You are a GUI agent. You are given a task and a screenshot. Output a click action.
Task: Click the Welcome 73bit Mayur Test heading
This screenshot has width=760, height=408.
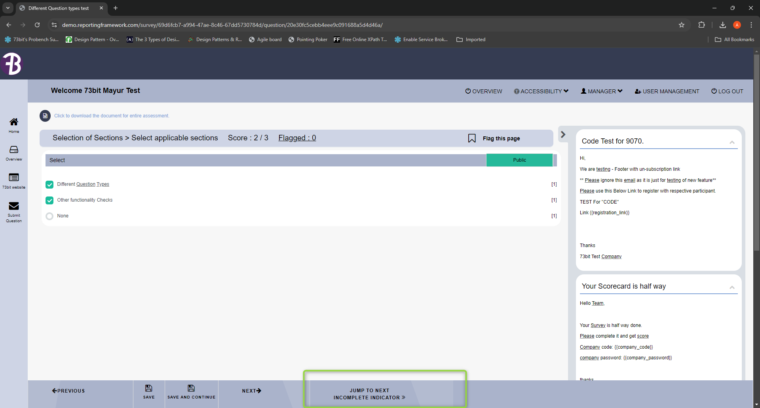pos(95,91)
